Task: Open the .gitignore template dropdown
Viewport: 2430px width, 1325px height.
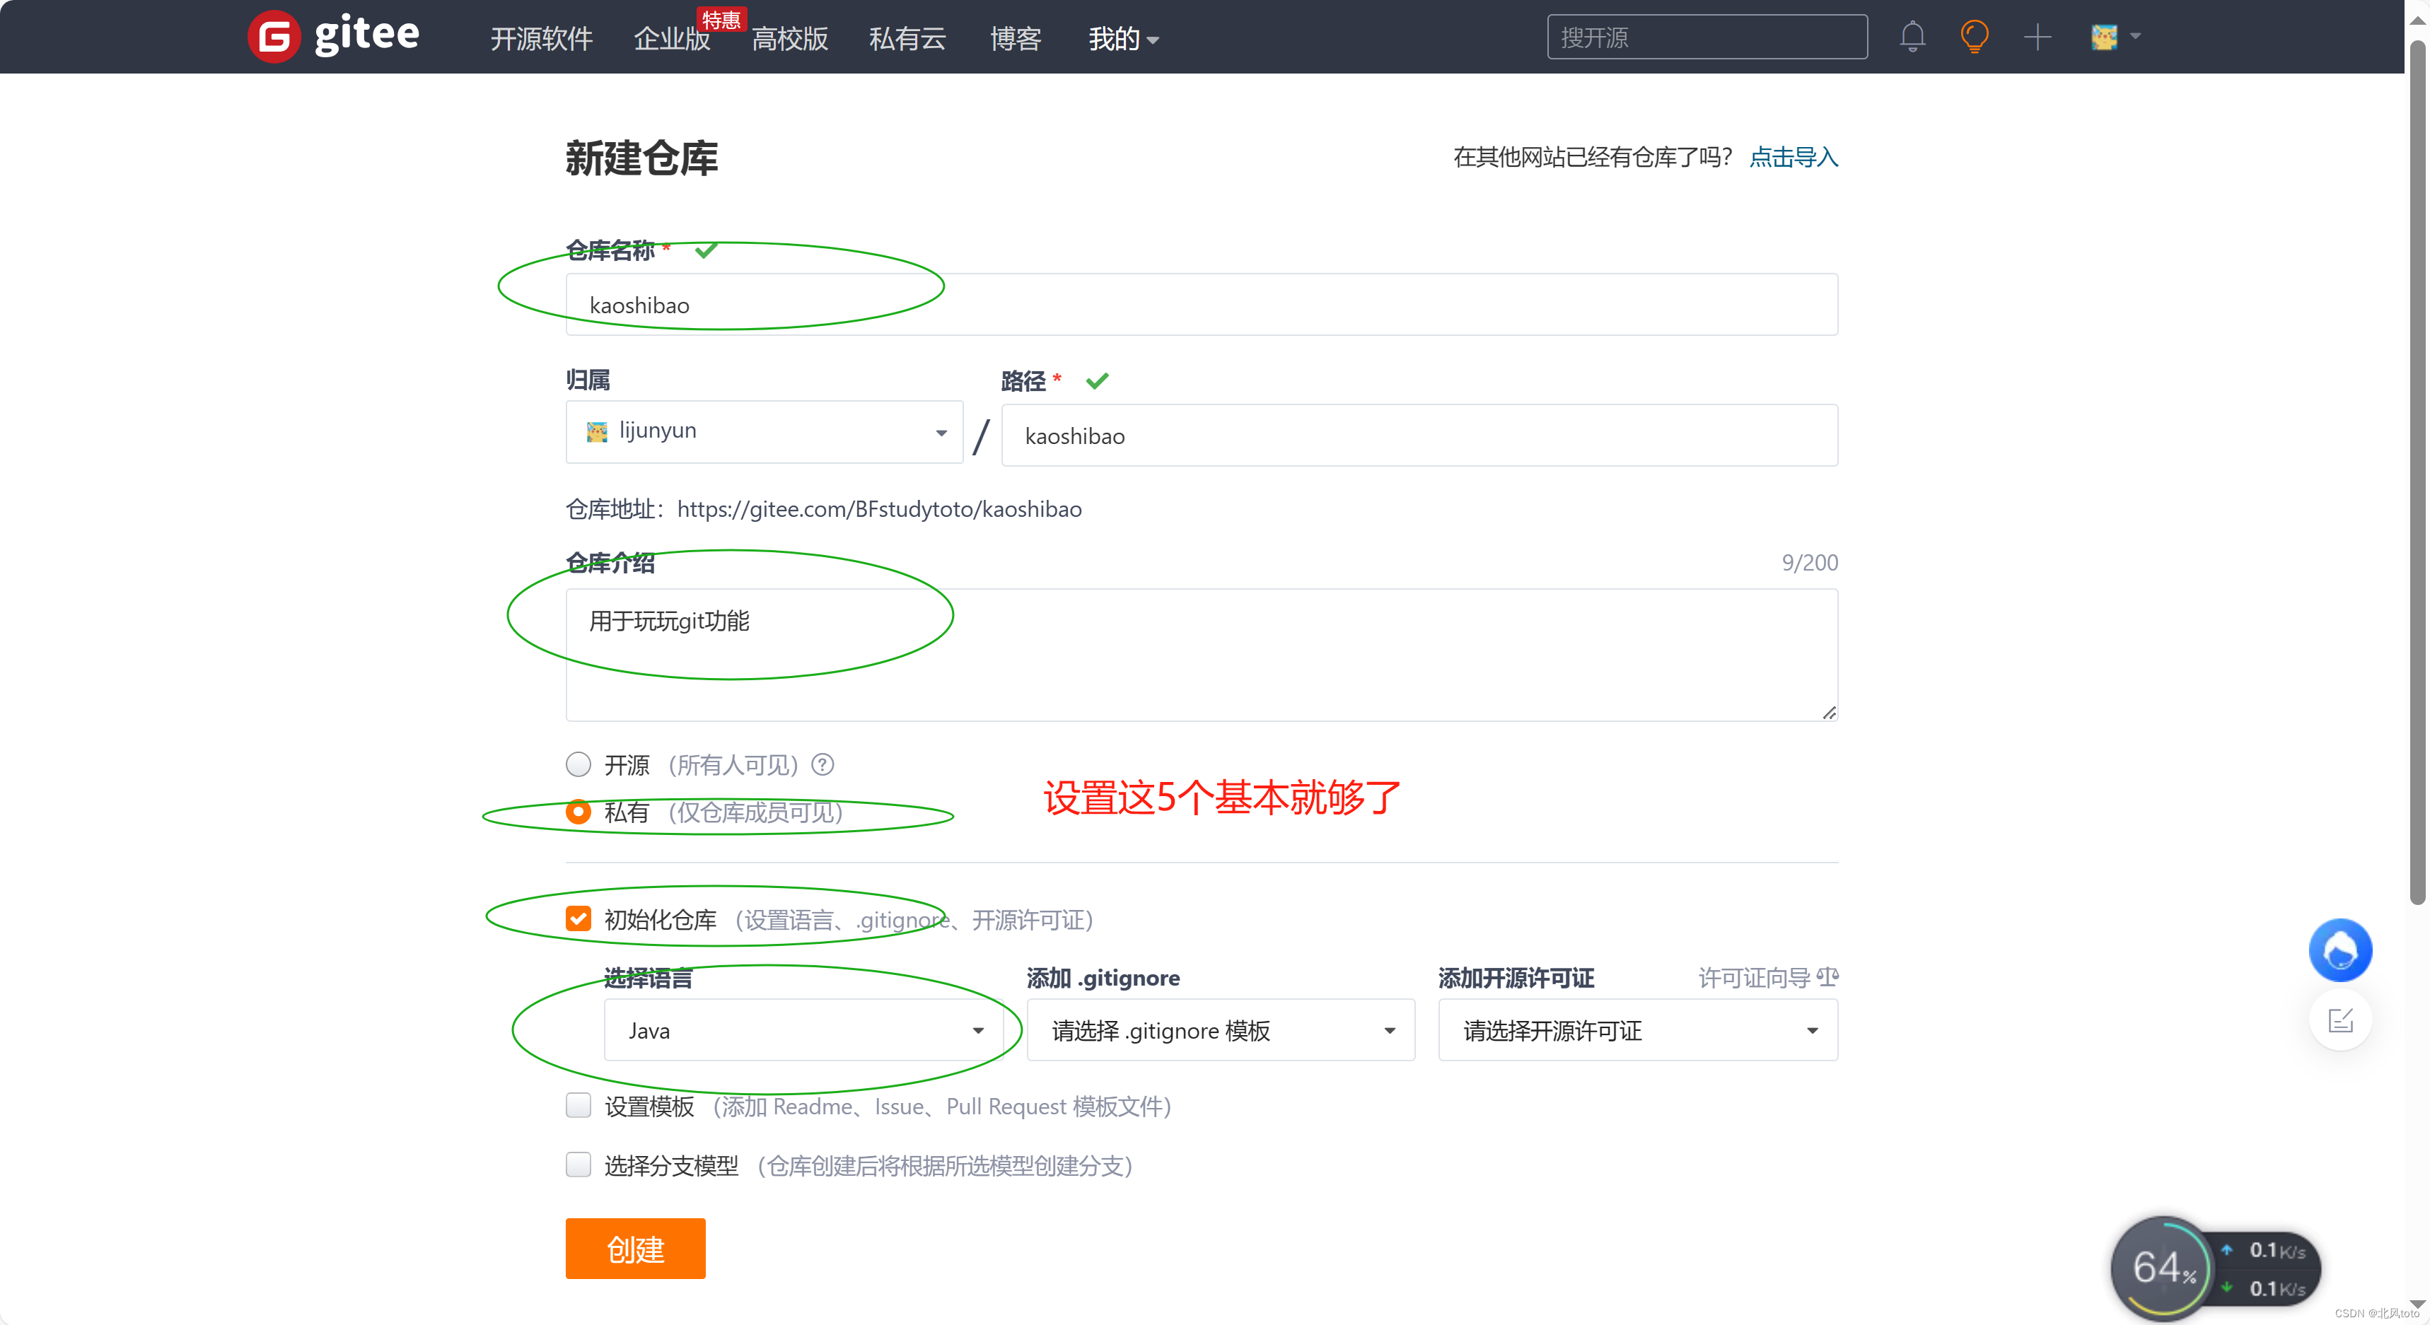Action: coord(1221,1030)
